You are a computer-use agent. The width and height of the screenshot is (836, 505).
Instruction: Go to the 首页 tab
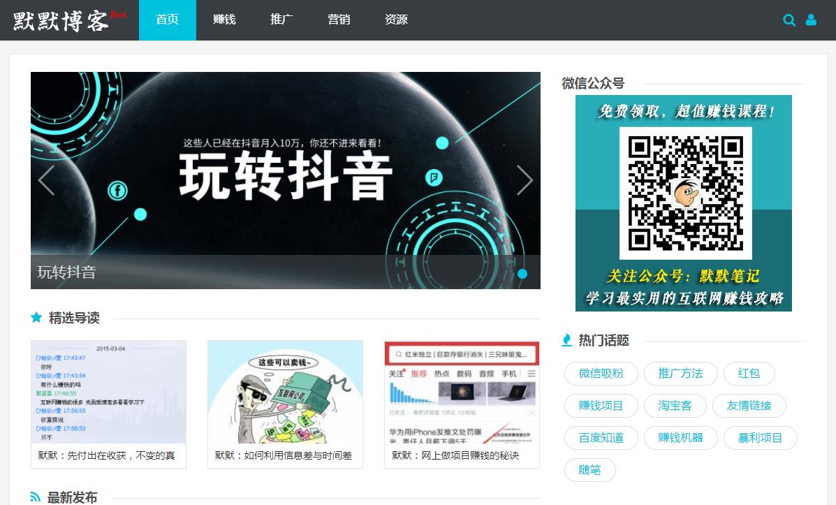[168, 20]
